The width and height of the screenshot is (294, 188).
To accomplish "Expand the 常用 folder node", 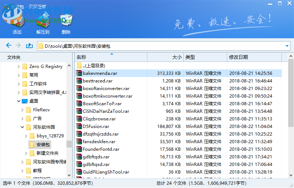I will click(x=19, y=75).
